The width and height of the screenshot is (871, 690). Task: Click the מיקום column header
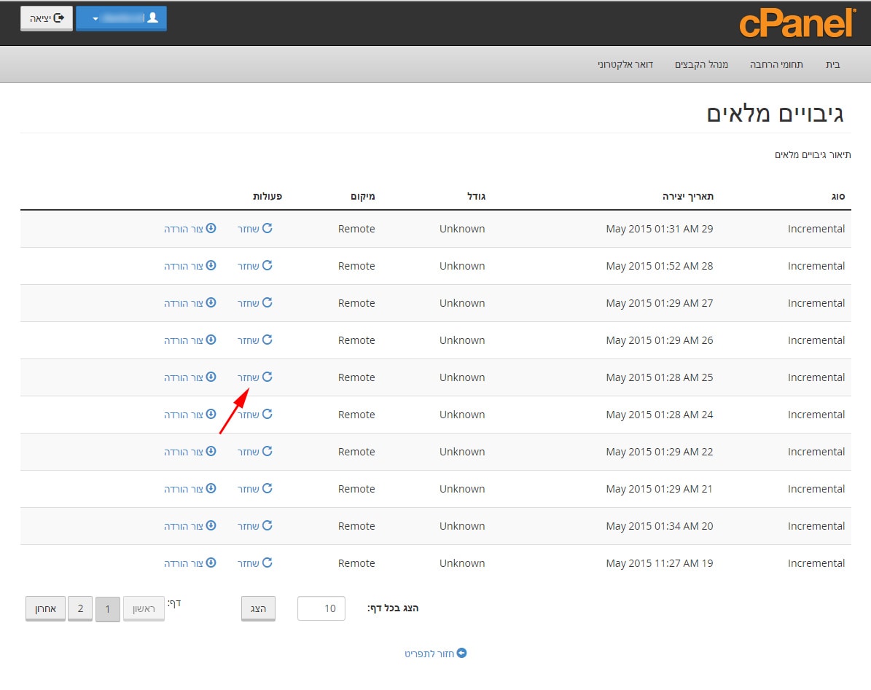pos(363,196)
